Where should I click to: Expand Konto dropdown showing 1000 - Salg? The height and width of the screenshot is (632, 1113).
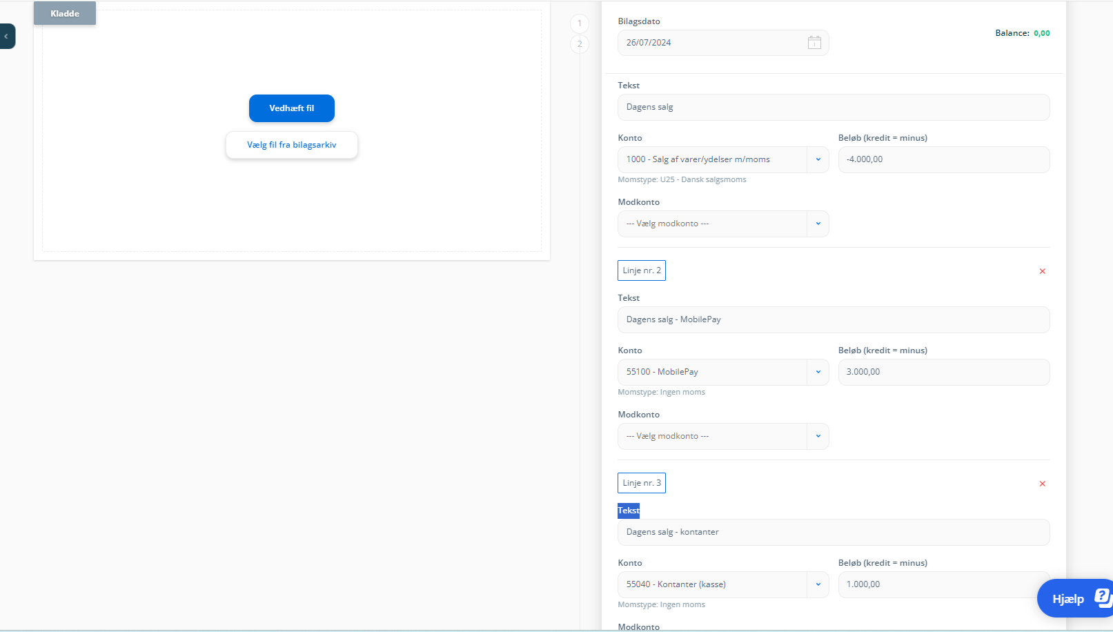pos(818,159)
